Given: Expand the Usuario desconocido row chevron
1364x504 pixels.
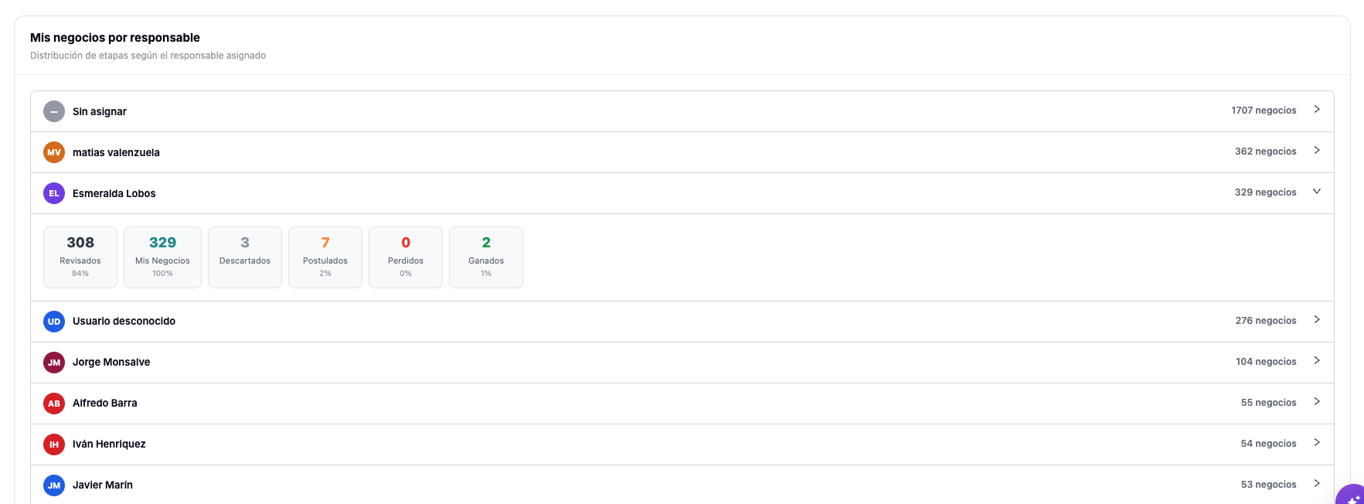Looking at the screenshot, I should [1317, 320].
